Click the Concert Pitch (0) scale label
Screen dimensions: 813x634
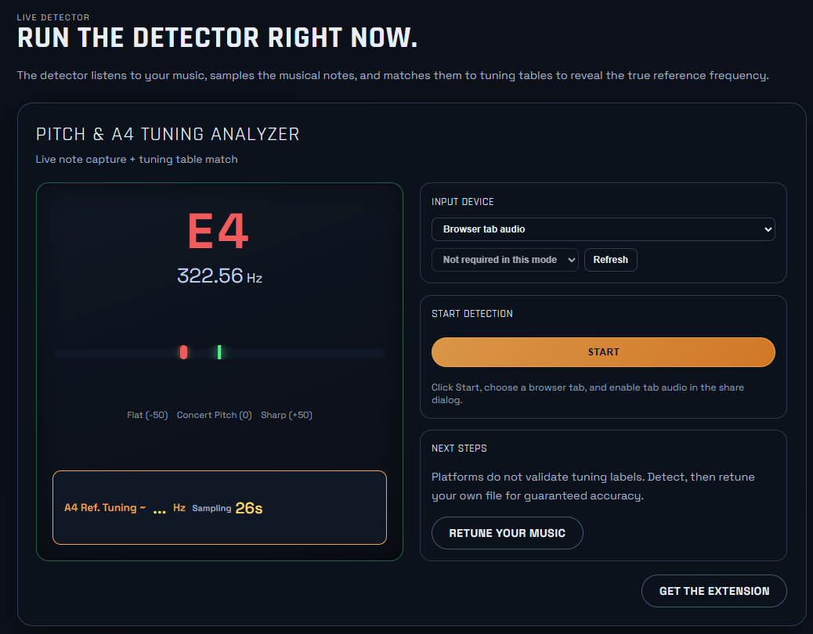click(x=214, y=416)
